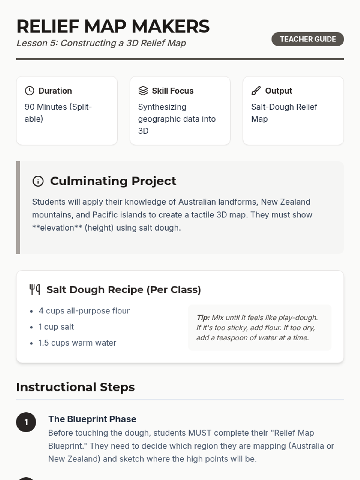This screenshot has height=480, width=360.
Task: Click the layers icon beside Skill Focus
Action: (143, 91)
